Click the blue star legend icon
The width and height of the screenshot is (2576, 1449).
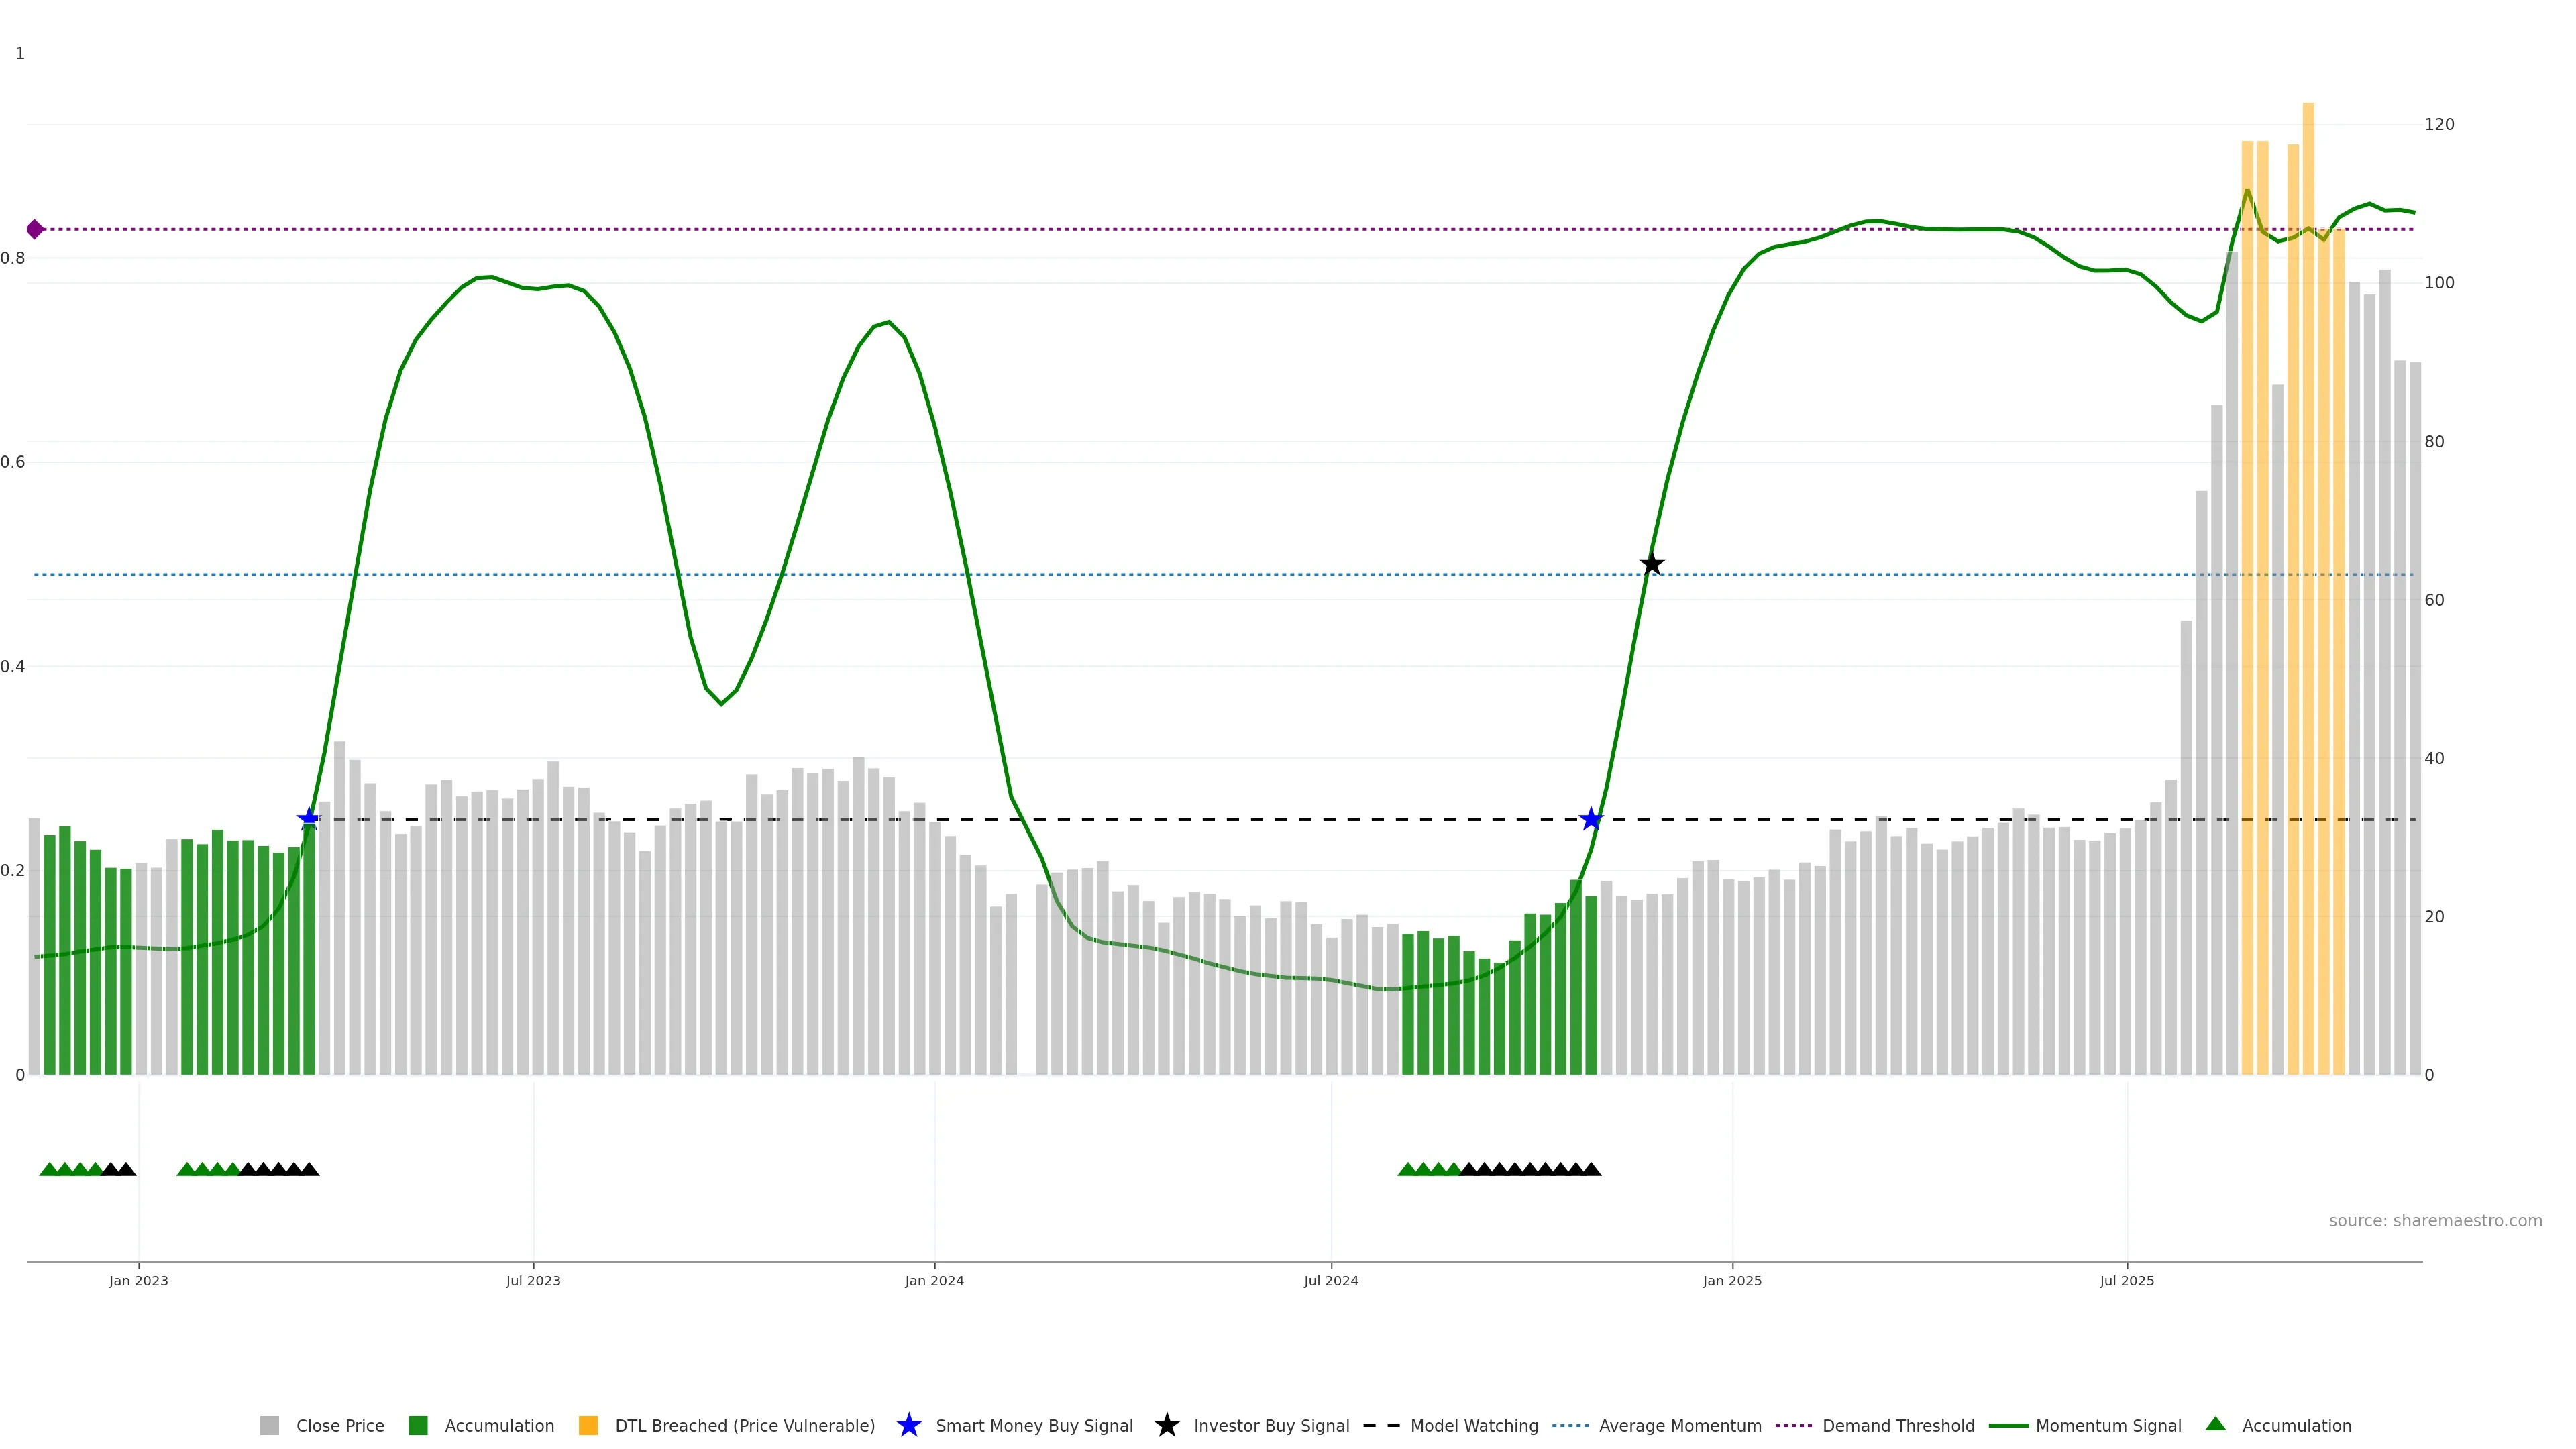(x=908, y=1425)
